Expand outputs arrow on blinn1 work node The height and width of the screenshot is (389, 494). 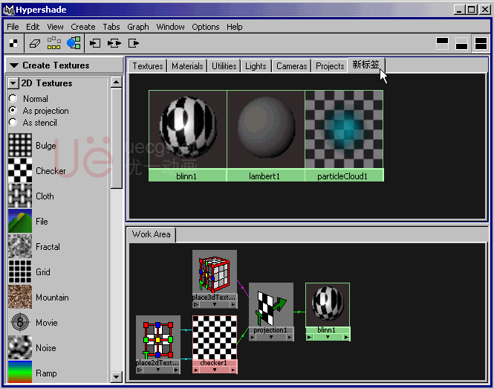point(346,337)
